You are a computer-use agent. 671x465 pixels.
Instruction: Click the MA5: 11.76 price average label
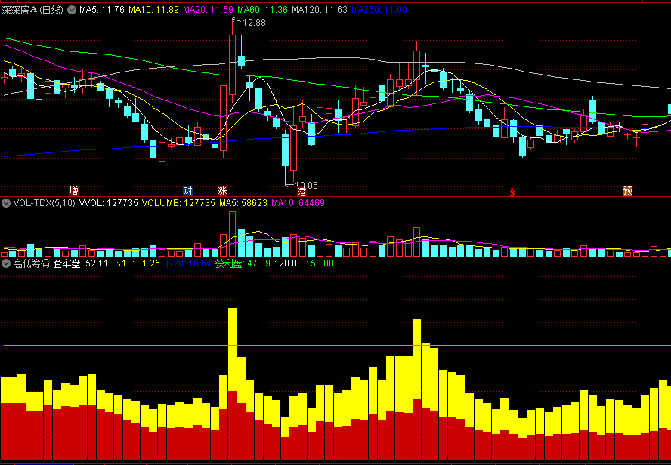102,10
